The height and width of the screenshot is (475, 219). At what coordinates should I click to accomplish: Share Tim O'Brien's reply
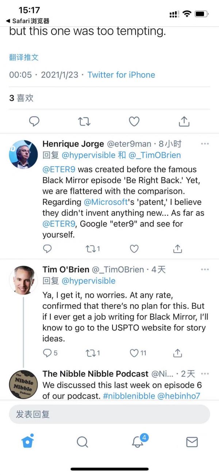point(177,353)
